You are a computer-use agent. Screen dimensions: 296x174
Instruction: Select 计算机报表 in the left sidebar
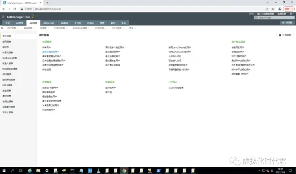click(x=8, y=53)
